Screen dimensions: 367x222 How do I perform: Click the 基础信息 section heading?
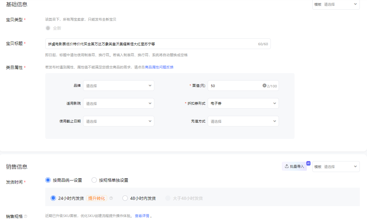point(17,4)
